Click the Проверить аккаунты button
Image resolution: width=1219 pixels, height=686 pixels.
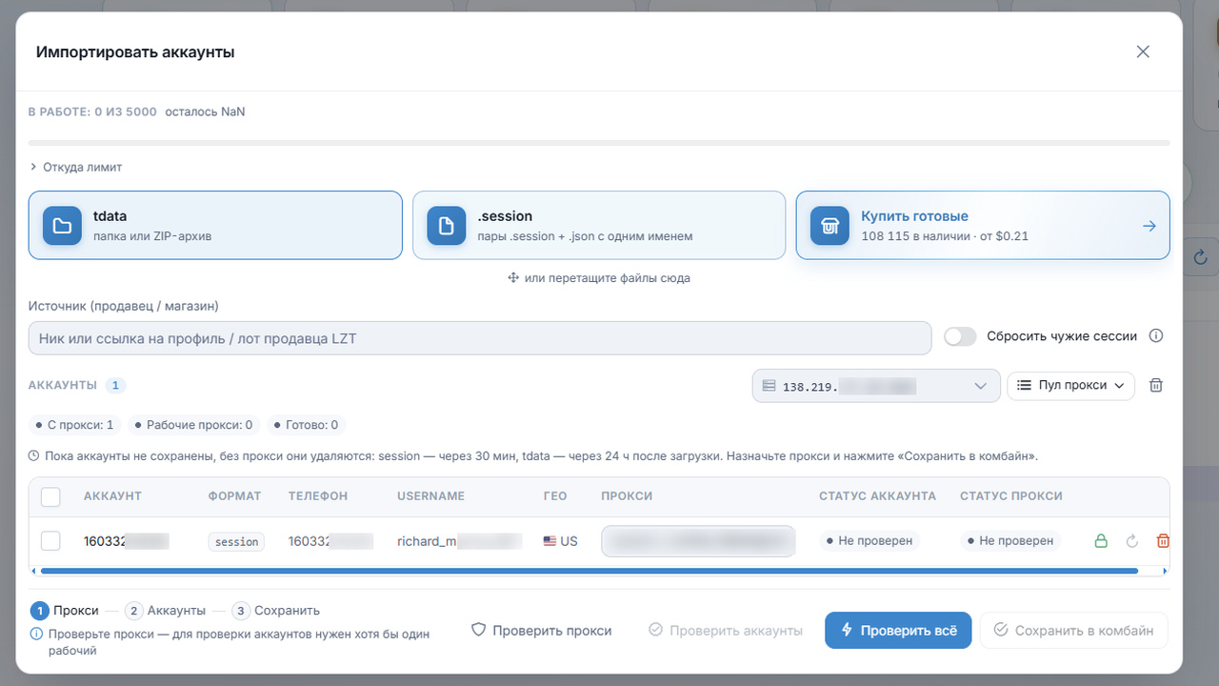coord(726,631)
